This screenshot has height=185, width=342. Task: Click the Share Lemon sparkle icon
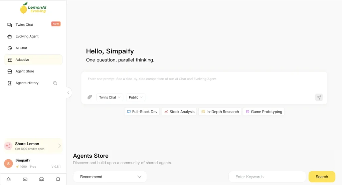(8, 146)
